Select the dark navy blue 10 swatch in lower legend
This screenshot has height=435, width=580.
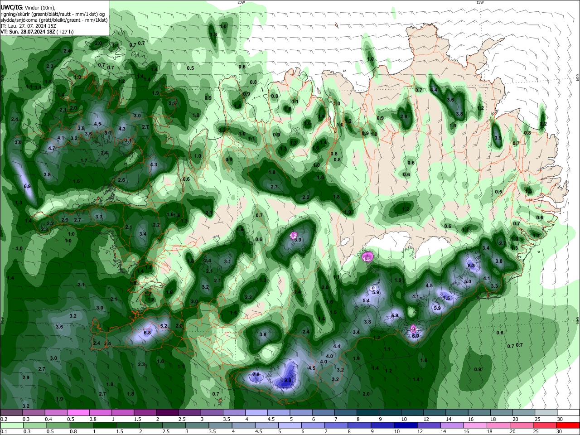405,425
